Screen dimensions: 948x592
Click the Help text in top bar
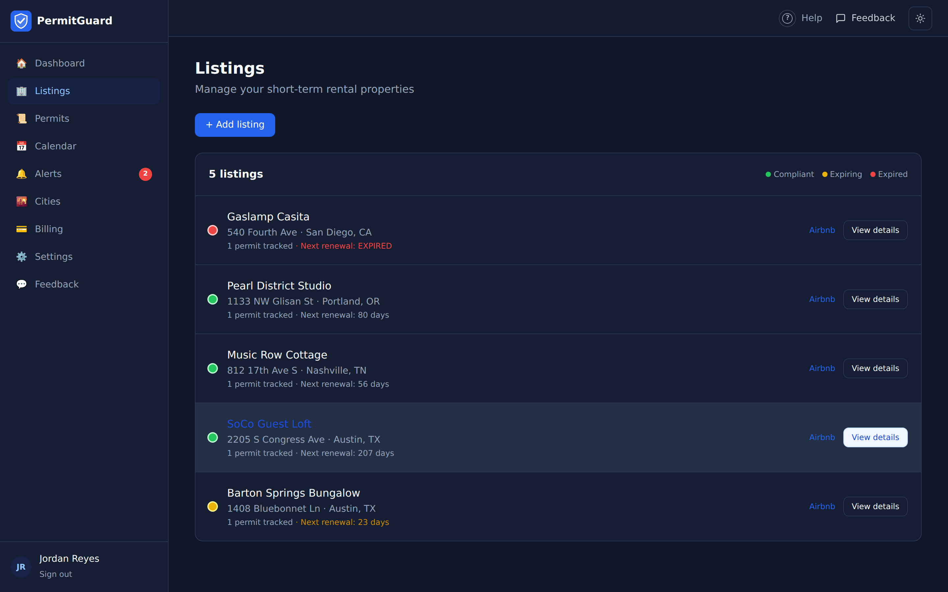click(x=812, y=18)
